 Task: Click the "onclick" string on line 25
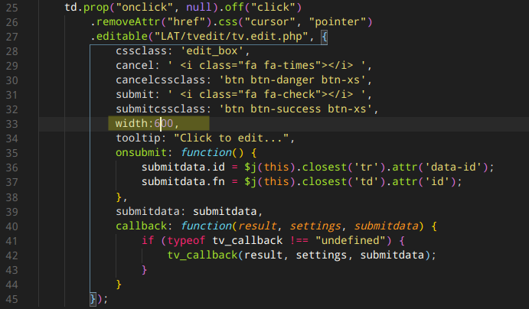(145, 7)
